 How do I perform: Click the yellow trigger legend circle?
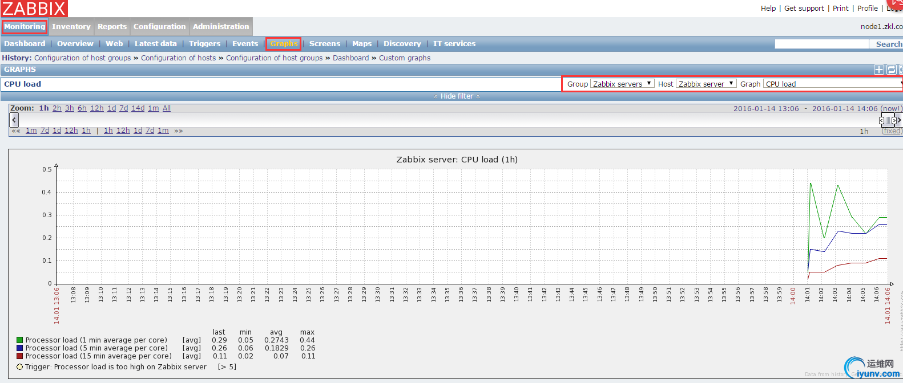coord(20,367)
